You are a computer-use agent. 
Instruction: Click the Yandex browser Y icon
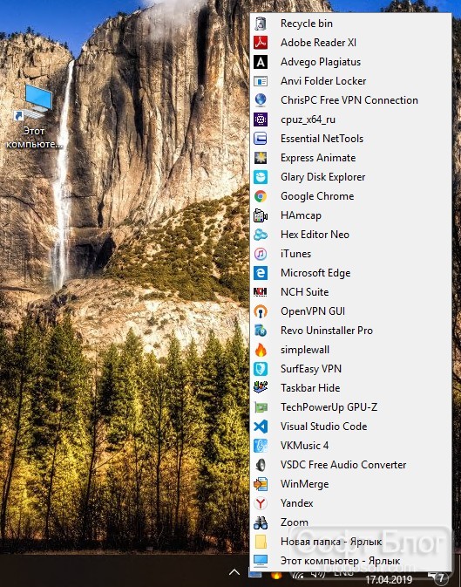[x=261, y=503]
